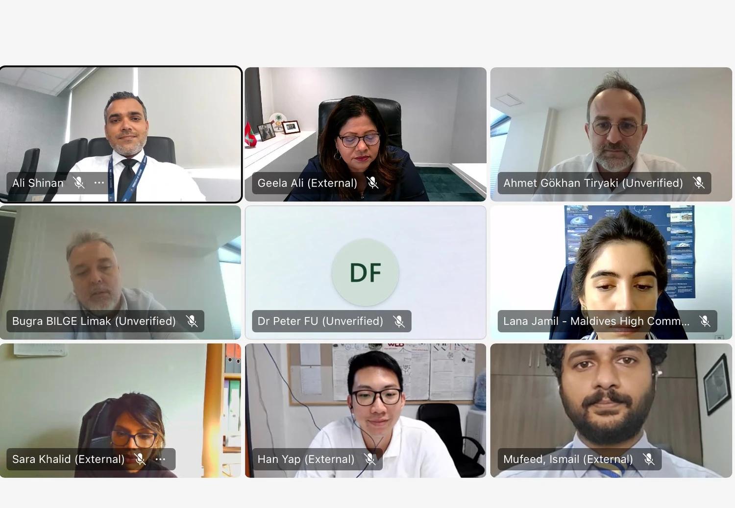Click Geela Ali's muted microphone icon
The width and height of the screenshot is (735, 508).
click(372, 183)
